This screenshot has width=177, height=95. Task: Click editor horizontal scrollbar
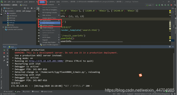(92, 42)
